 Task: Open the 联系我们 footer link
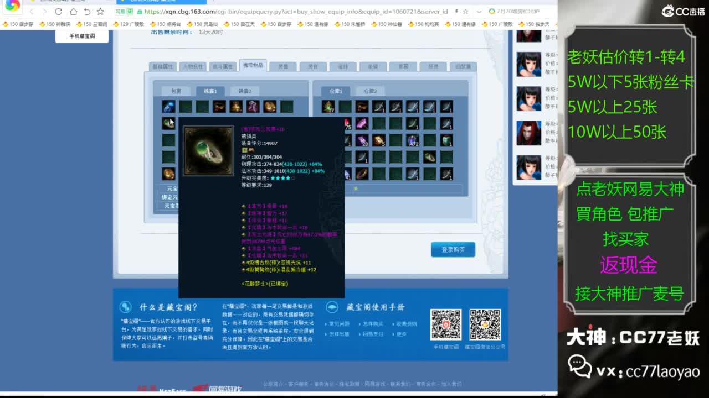[400, 384]
